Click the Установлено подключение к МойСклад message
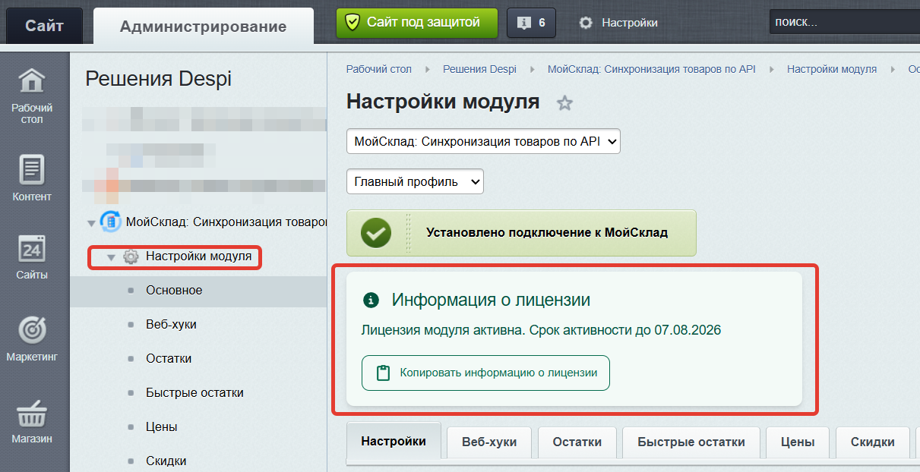This screenshot has width=920, height=472. tap(547, 233)
